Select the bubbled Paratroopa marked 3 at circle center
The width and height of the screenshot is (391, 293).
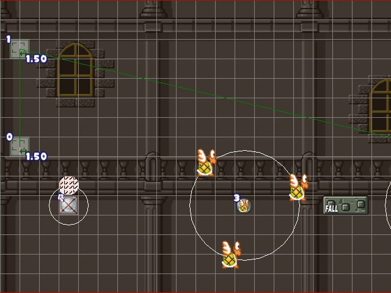tap(244, 206)
